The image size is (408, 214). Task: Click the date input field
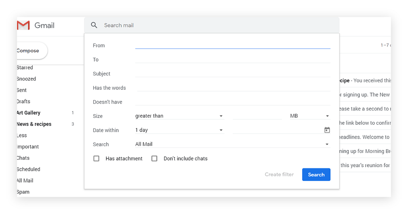click(278, 130)
